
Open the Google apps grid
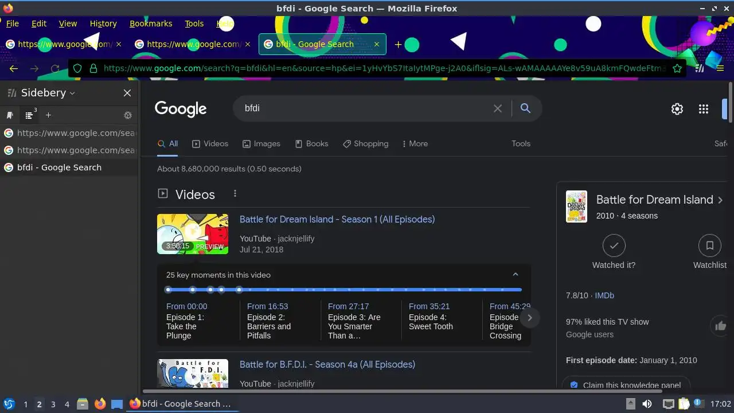pyautogui.click(x=704, y=109)
